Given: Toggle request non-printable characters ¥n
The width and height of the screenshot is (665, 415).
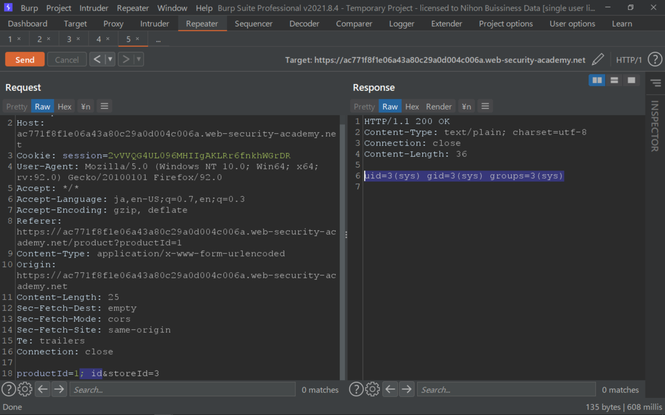Looking at the screenshot, I should (86, 106).
